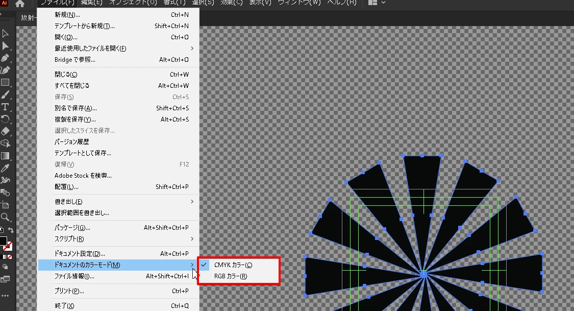The image size is (574, 311).
Task: Click the black Fill color swatch
Action: pyautogui.click(x=3, y=241)
